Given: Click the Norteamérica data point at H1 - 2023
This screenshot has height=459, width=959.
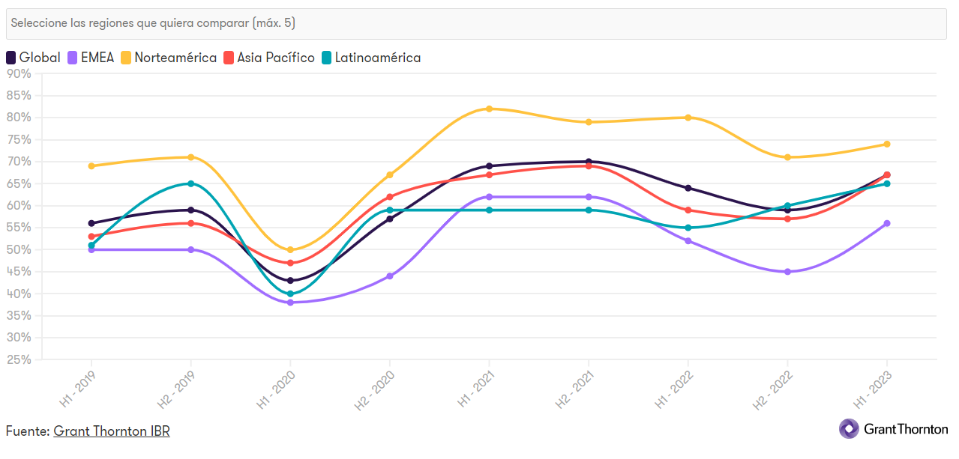Looking at the screenshot, I should [887, 144].
